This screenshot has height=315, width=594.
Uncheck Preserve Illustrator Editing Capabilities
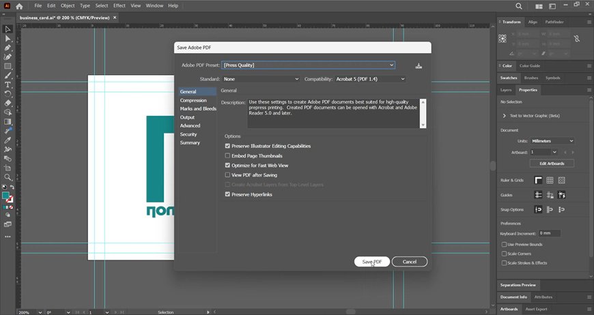(x=227, y=146)
